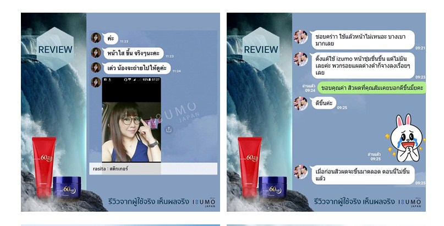Click the 11:24 timestamp in left chat
Viewport: 444px width, 226px height.
pos(177,71)
